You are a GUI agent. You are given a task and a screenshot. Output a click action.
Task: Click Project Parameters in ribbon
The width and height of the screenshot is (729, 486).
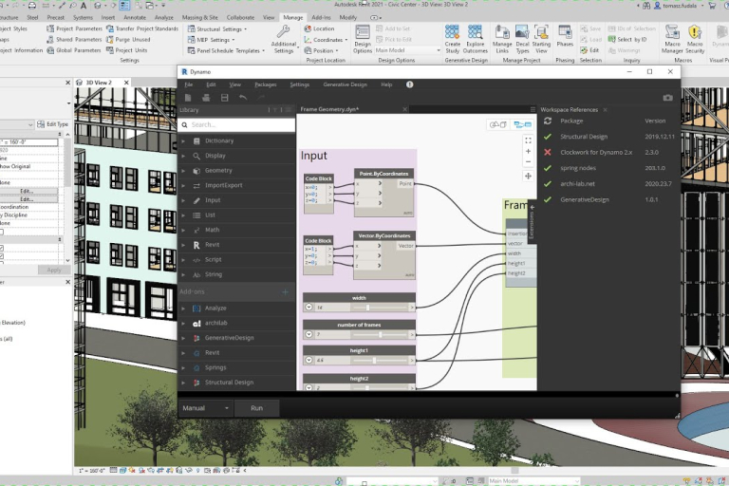click(x=74, y=28)
